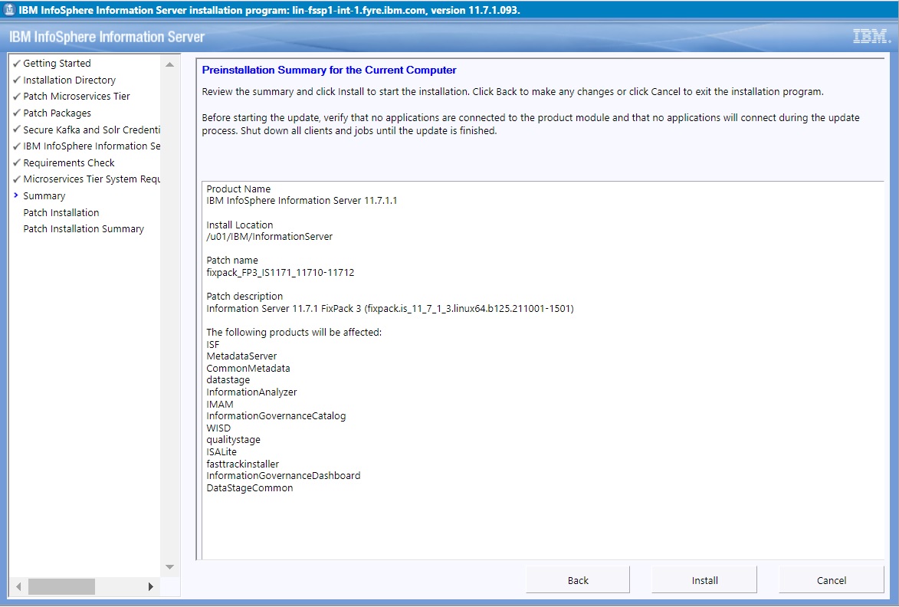Select Patch Installation Summary step
The width and height of the screenshot is (899, 607).
pos(84,229)
